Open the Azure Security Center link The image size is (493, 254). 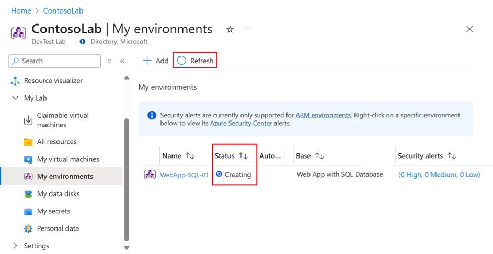tap(241, 123)
